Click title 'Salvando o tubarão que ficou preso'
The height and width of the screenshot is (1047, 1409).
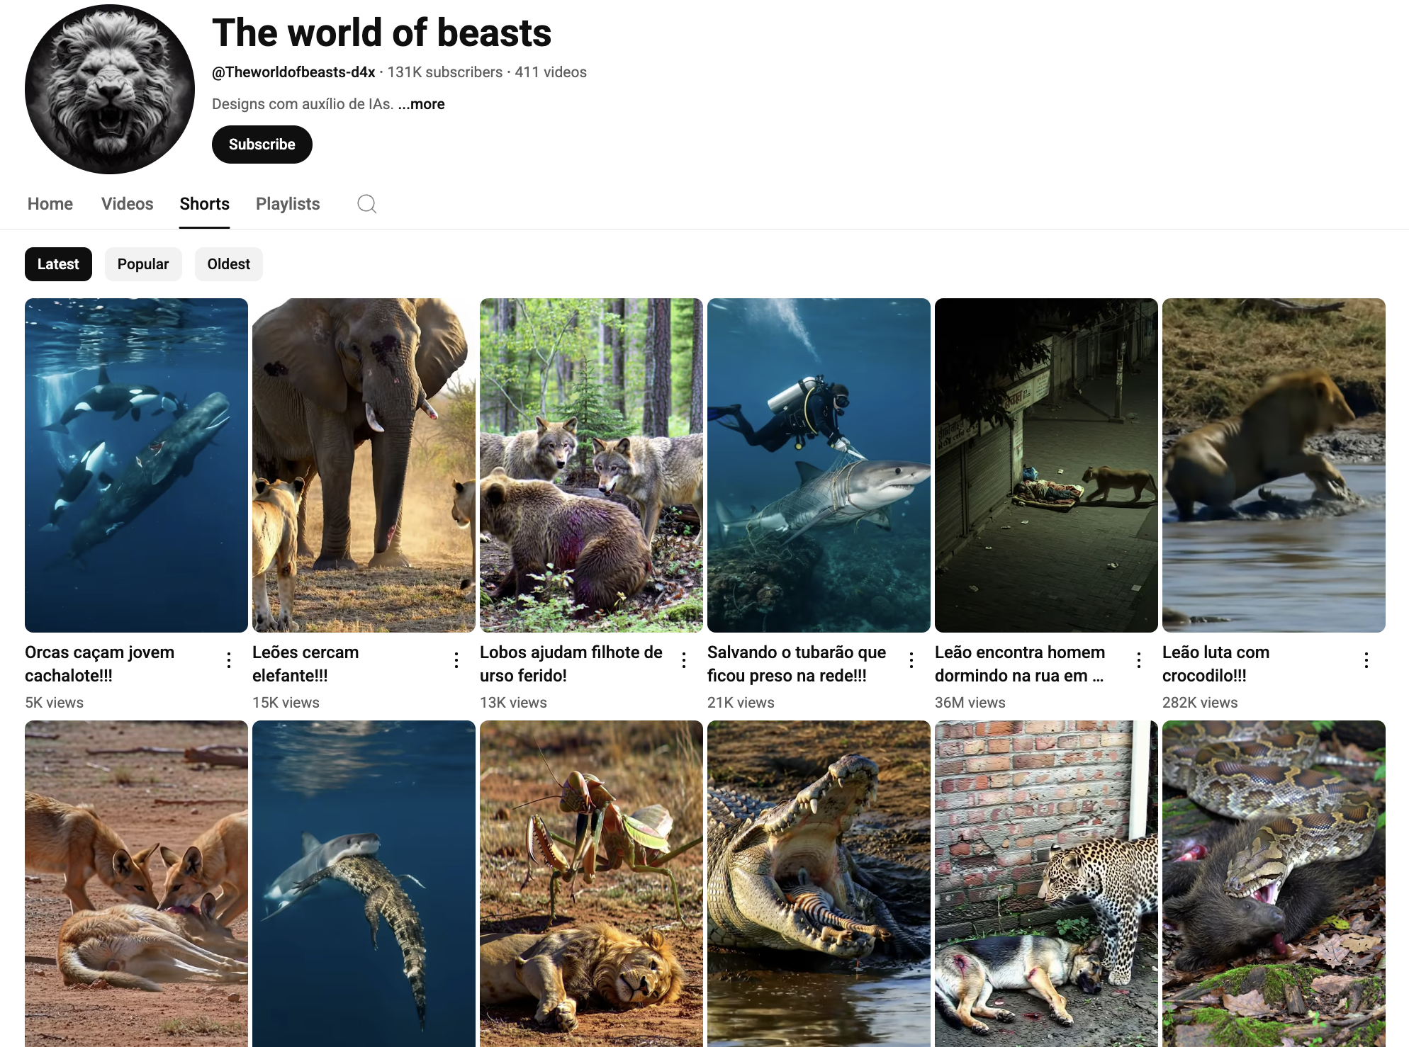tap(797, 664)
